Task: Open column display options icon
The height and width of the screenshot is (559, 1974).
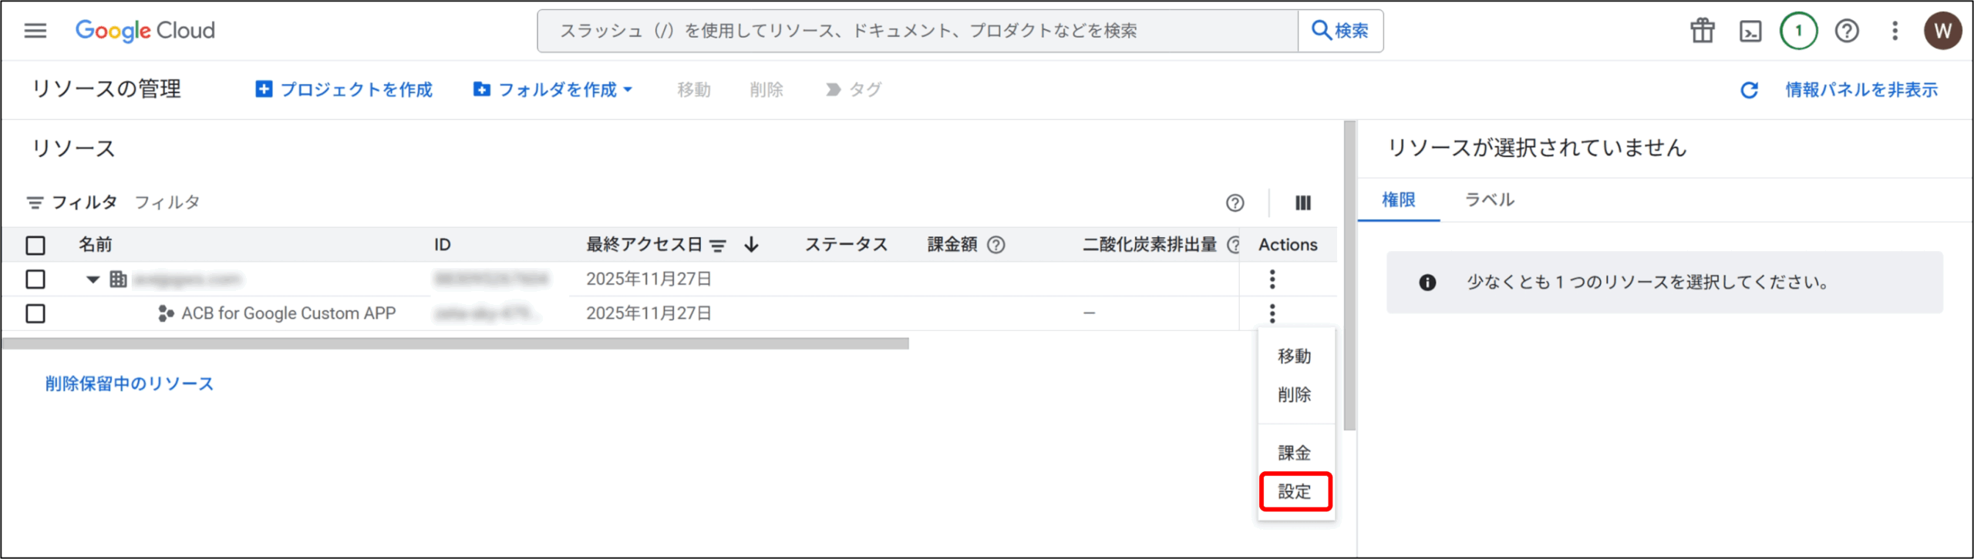Action: tap(1302, 203)
